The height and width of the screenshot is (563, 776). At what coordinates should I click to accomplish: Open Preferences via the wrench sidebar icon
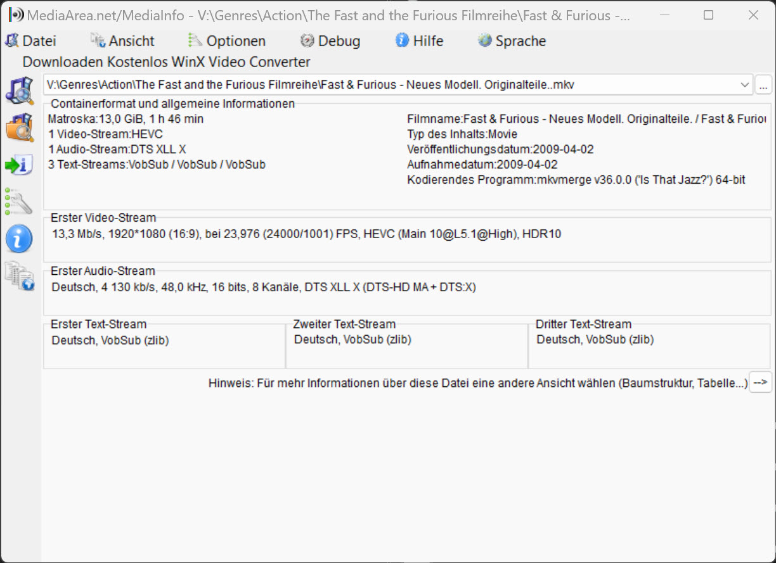[19, 201]
